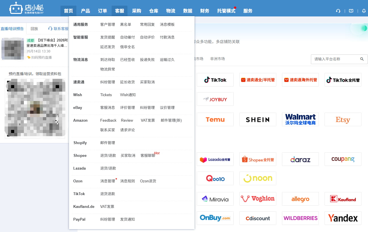This screenshot has height=232, width=368.
Task: Select the TikTok platform logo card
Action: (x=215, y=80)
